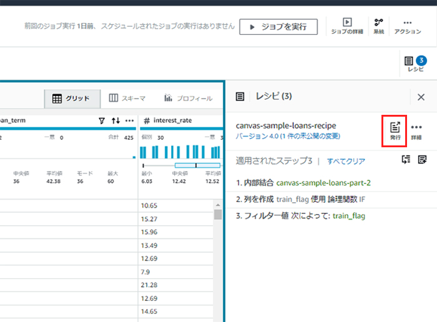Screen dimensions: 437x322
Task: Toggle the レシピ panel icon with badge 3
Action: click(416, 64)
